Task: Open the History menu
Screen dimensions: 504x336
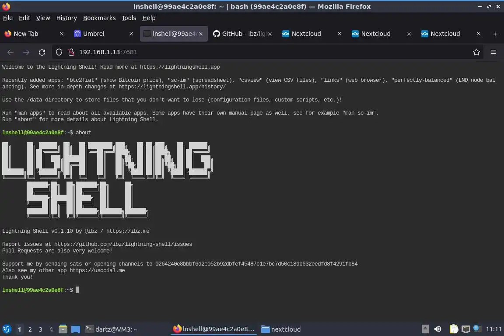Action: point(66,18)
